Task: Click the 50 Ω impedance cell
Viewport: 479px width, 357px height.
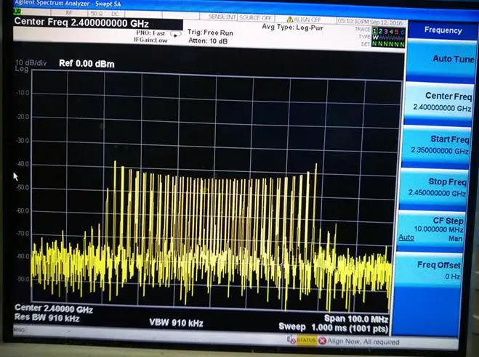Action: (96, 13)
